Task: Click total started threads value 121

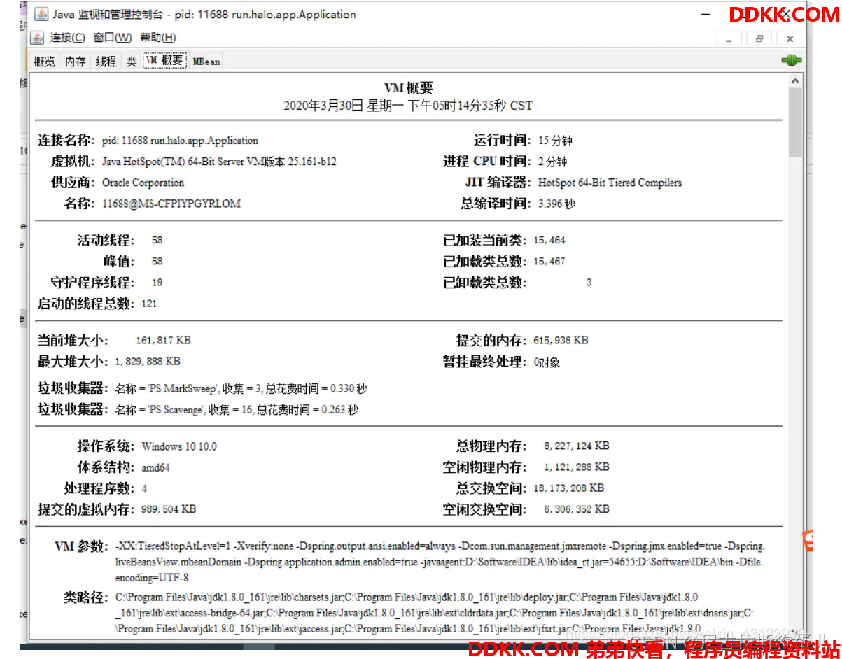Action: click(149, 304)
